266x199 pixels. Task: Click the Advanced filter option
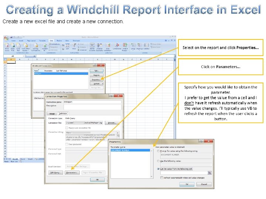[x=82, y=50]
